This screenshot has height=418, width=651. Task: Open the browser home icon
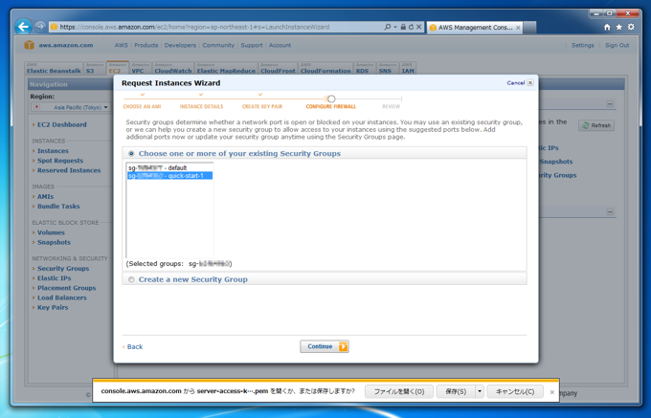click(607, 27)
